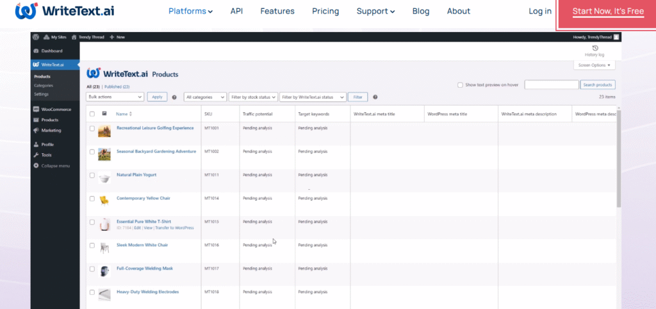Screen dimensions: 656x309
Task: Open WooCommerce from the sidebar
Action: (55, 110)
